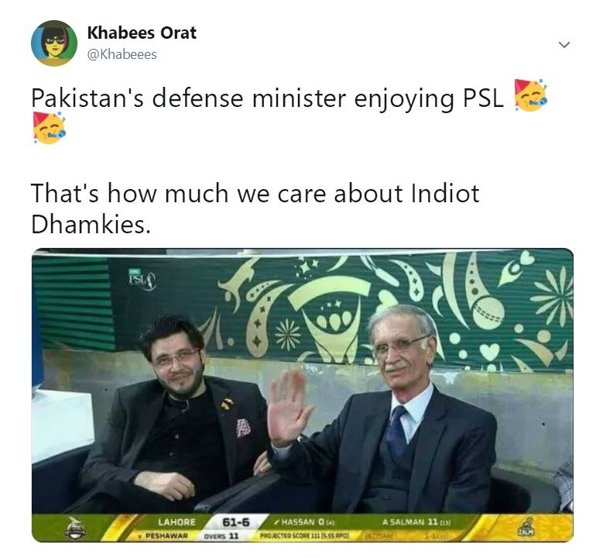Screen dimensions: 596x558
Task: Click the 61-6 score box
Action: coord(235,522)
